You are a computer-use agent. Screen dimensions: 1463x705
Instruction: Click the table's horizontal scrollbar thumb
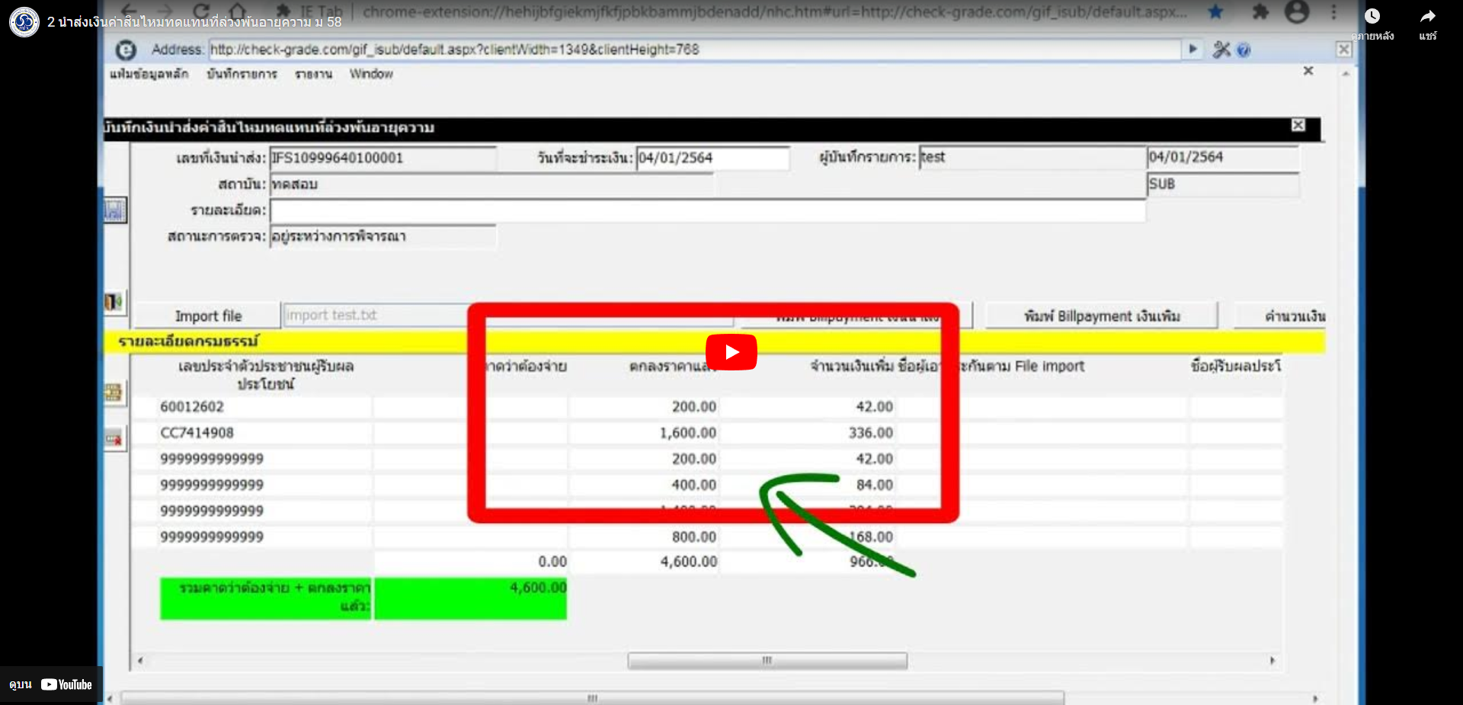click(x=767, y=661)
